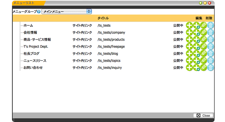Screen dimensions: 225x122
Task: Click the 編集 column header
Action: (x=199, y=18)
